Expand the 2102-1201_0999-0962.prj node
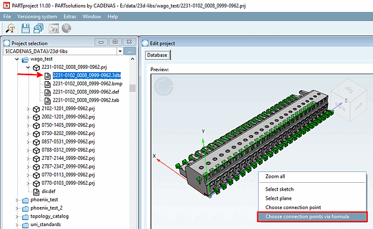This screenshot has width=373, height=229. tap(28, 109)
